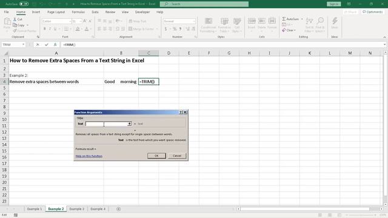
Task: Click the Function Arguments help question mark
Action: pyautogui.click(x=181, y=113)
